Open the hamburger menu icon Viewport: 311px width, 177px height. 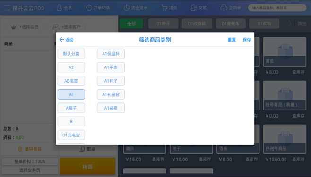(7, 8)
